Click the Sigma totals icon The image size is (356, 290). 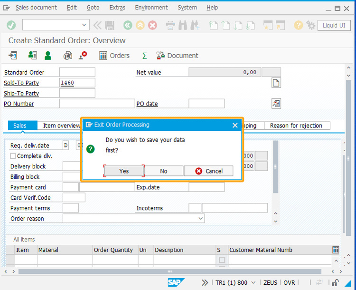(145, 56)
